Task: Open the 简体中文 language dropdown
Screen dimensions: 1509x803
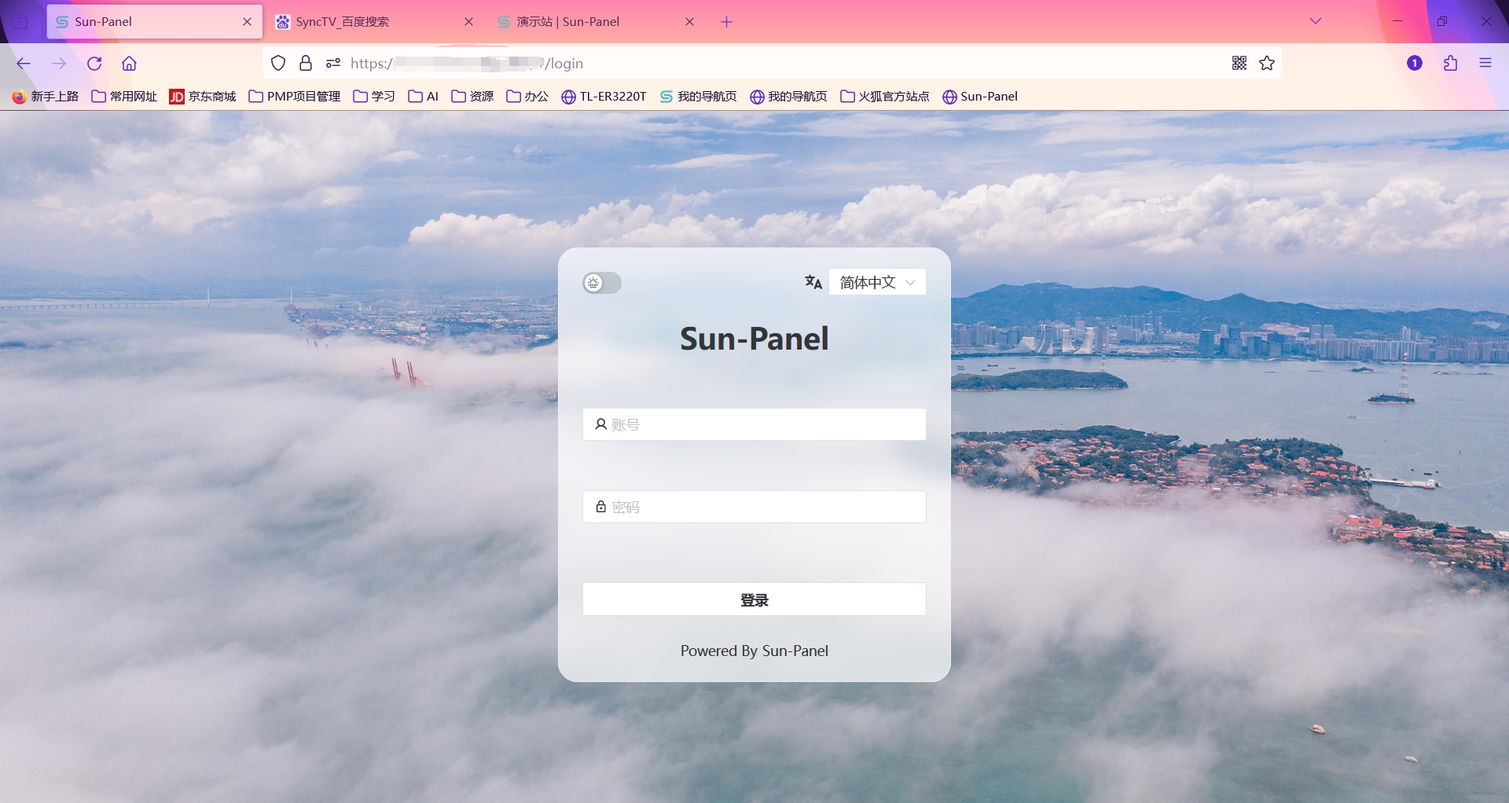Action: coord(877,282)
